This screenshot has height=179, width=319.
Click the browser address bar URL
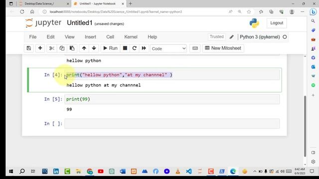(116, 12)
